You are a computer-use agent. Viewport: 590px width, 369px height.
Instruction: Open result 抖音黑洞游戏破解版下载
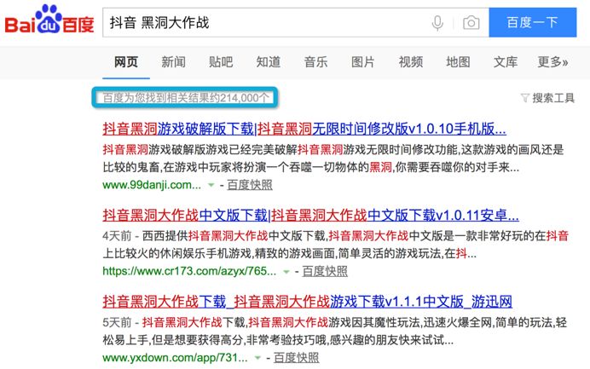click(x=304, y=129)
